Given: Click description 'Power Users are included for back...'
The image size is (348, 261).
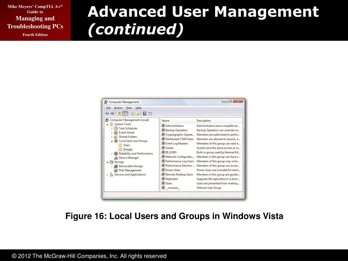Looking at the screenshot, I should (219, 170).
